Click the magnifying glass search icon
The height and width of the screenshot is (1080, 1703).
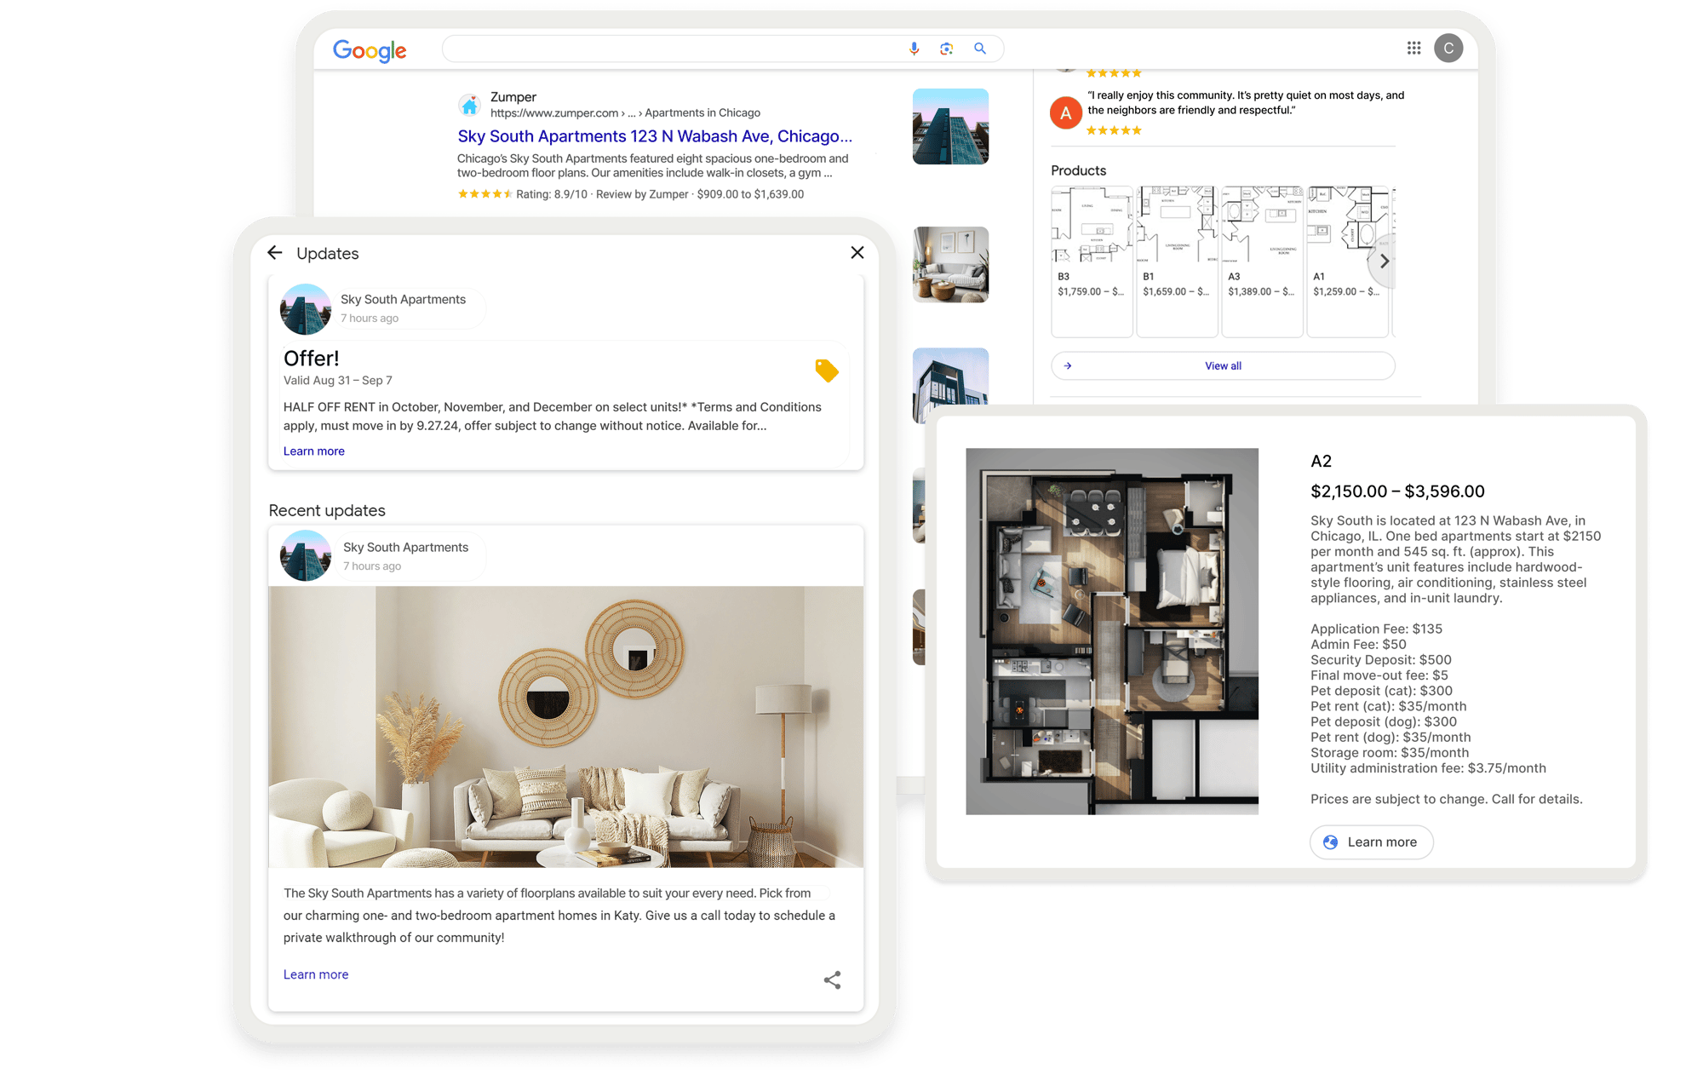click(x=980, y=49)
